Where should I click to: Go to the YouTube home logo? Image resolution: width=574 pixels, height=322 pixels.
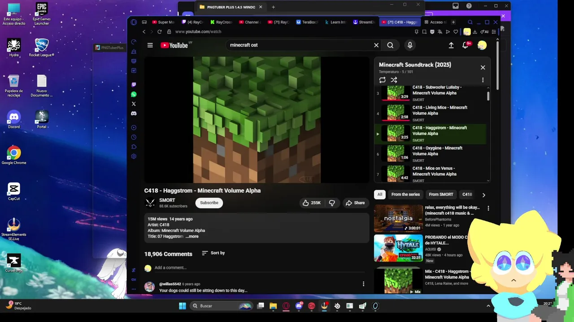(x=174, y=45)
